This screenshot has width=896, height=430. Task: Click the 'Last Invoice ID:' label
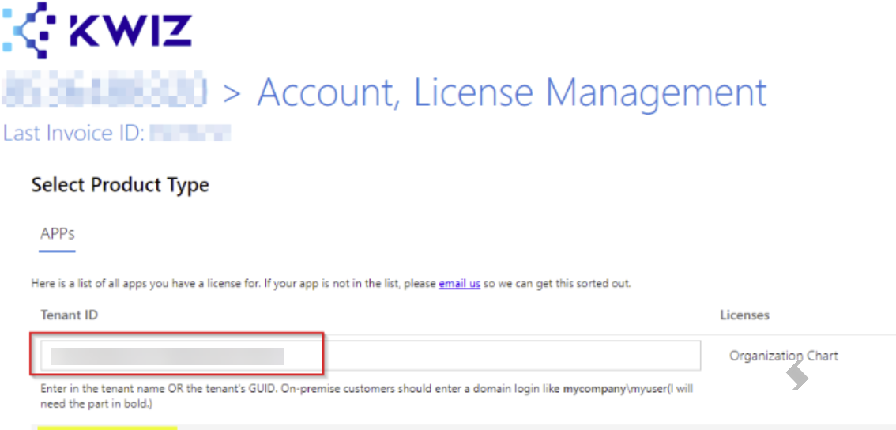click(x=73, y=134)
